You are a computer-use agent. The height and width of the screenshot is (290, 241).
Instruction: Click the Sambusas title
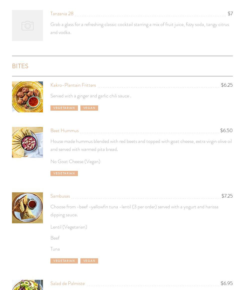click(60, 196)
